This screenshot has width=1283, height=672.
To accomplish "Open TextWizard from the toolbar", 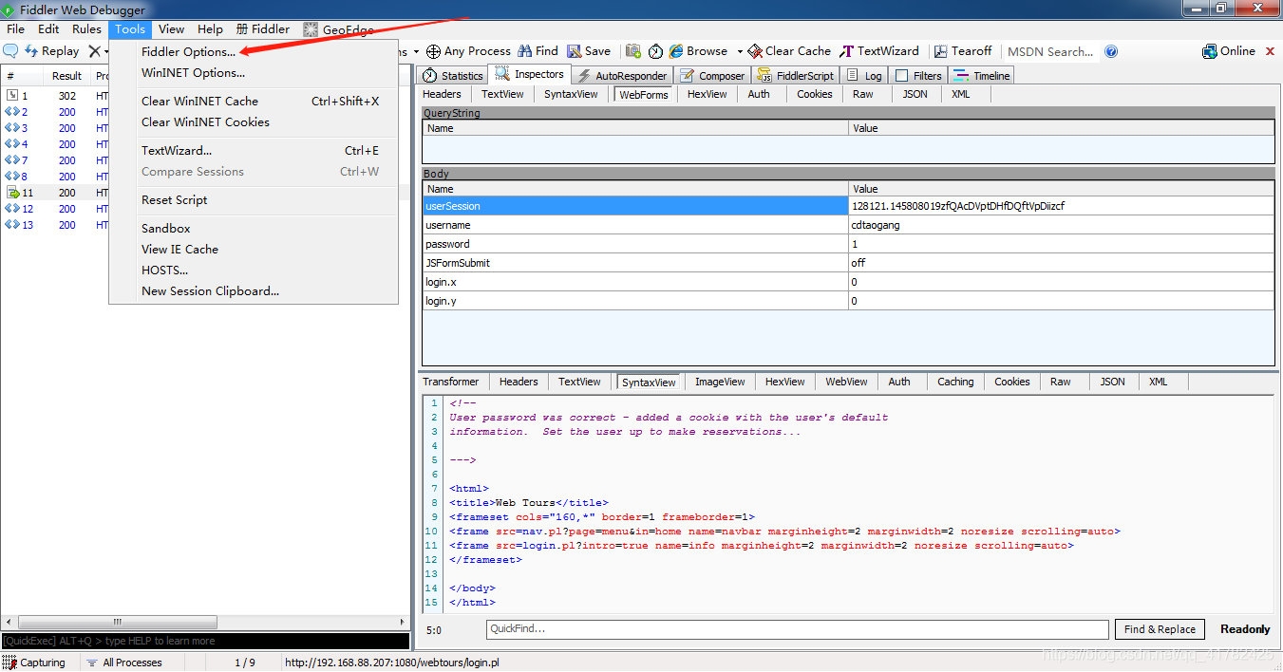I will click(x=879, y=51).
